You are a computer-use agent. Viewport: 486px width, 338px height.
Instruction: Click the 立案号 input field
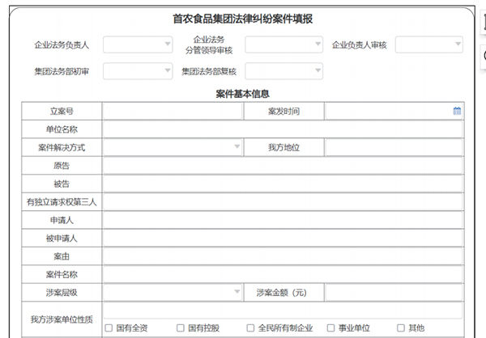[173, 111]
